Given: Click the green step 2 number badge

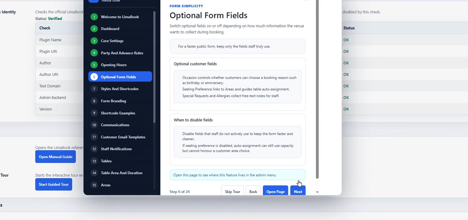Looking at the screenshot, I should point(94,29).
